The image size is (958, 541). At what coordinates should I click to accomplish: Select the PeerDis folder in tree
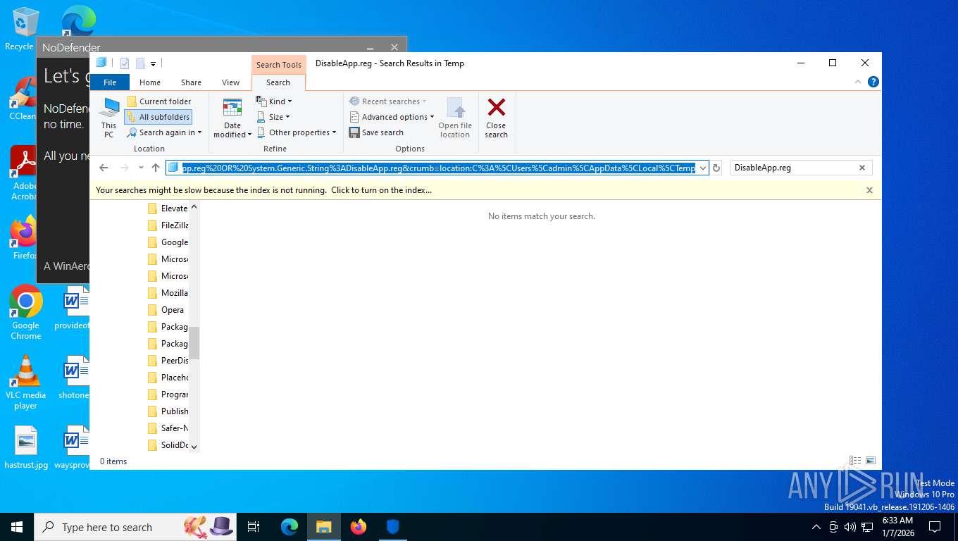168,361
